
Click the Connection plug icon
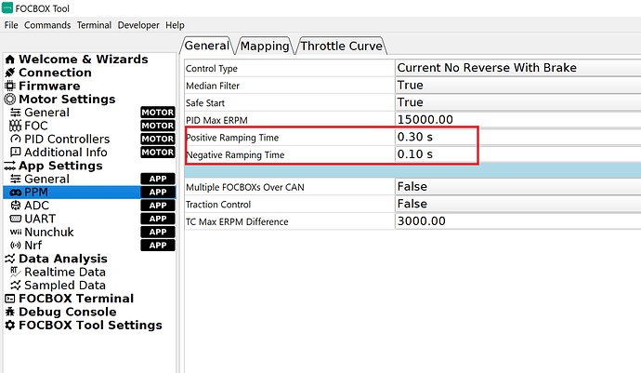point(10,73)
